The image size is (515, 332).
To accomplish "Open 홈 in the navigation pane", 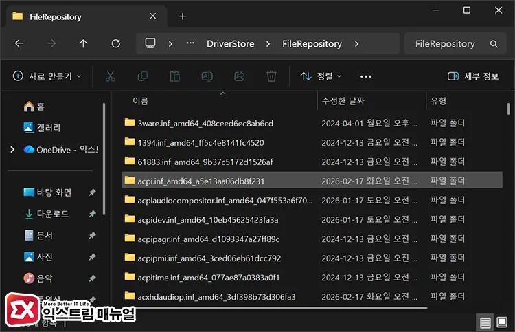I will (34, 107).
